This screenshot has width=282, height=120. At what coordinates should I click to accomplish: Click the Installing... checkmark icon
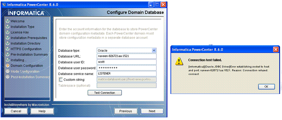tap(7, 60)
